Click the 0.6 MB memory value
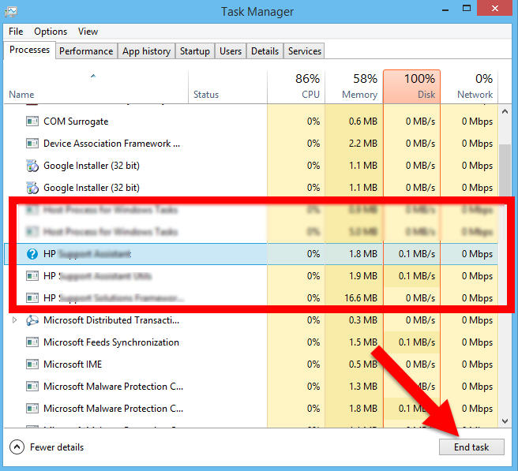The height and width of the screenshot is (471, 518). point(363,121)
